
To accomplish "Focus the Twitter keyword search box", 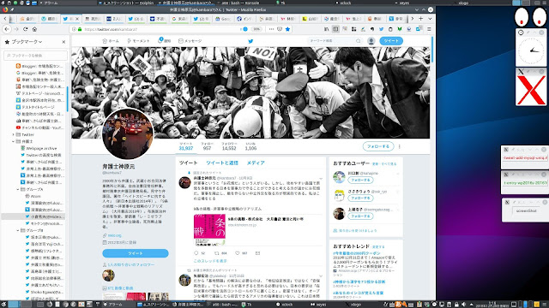I will tap(332, 41).
